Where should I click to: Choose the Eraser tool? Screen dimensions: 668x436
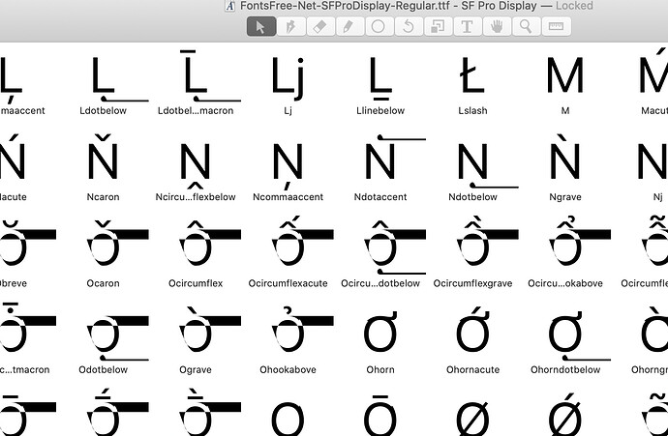(320, 27)
